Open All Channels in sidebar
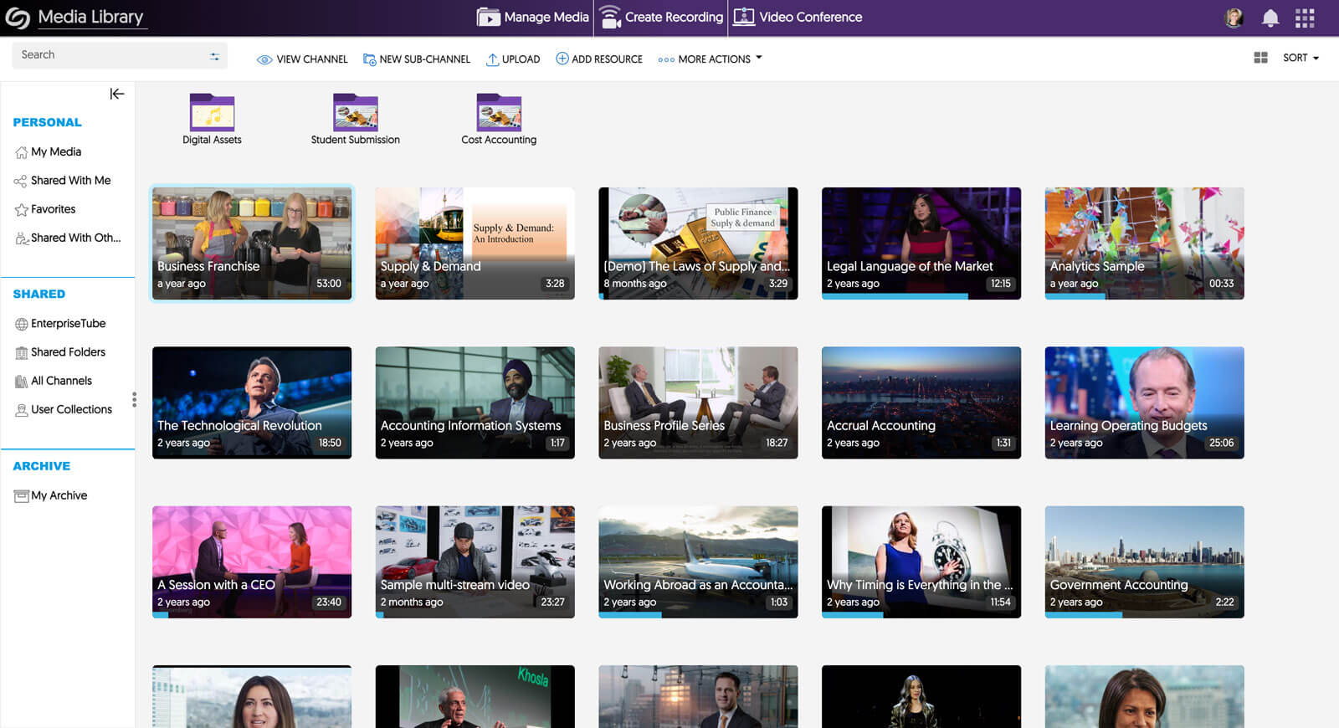Screen dimensions: 1339x728 [54, 381]
